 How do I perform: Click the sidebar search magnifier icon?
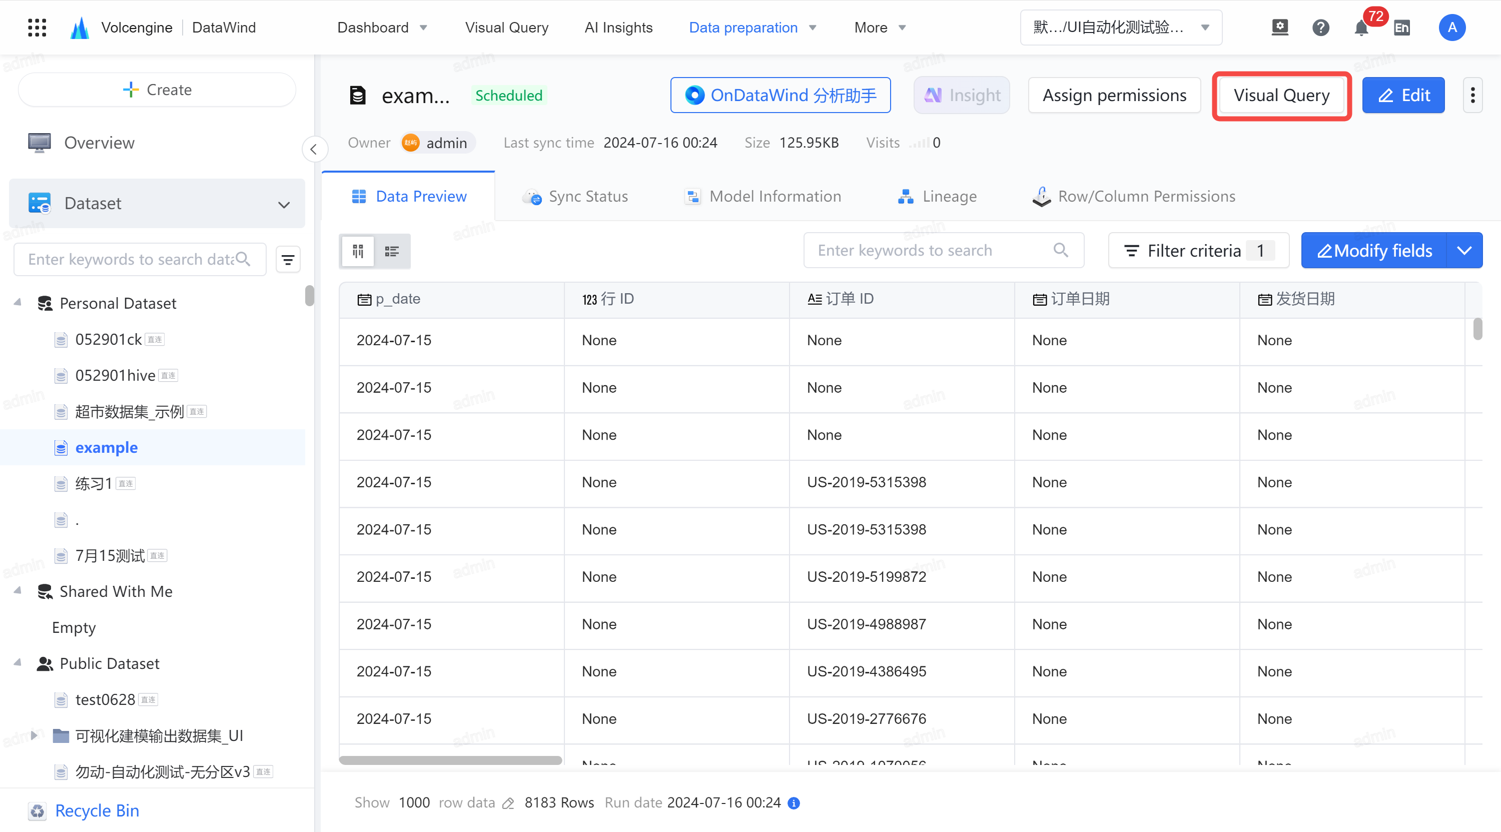click(243, 259)
